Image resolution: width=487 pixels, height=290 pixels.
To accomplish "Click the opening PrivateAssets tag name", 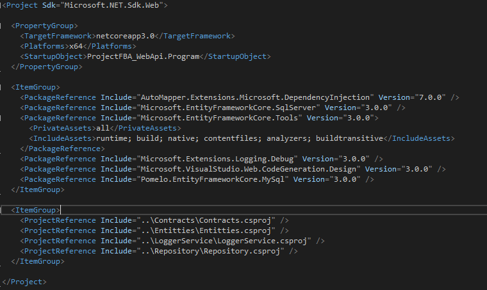I will tap(62, 128).
